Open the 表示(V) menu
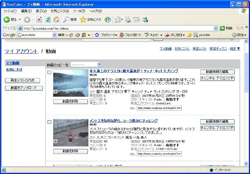 41,11
